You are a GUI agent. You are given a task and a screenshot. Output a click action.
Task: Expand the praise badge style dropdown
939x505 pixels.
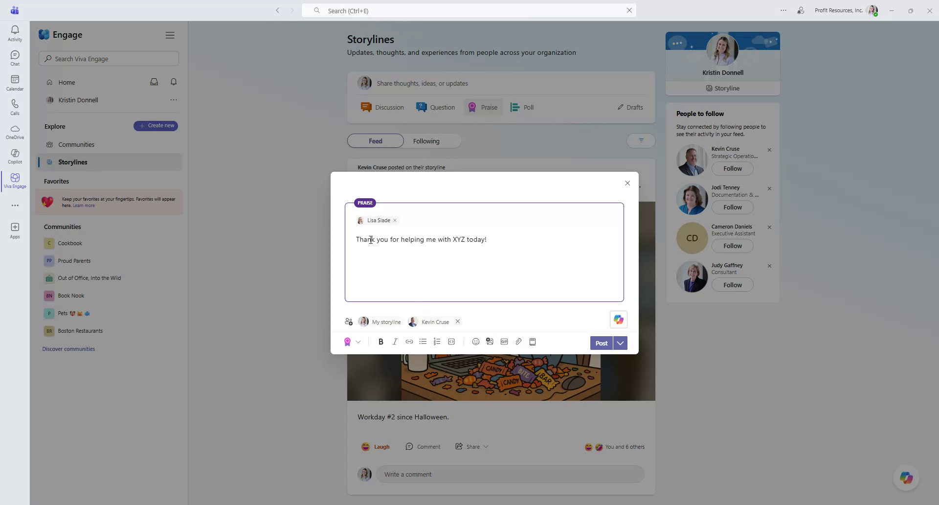coord(358,342)
